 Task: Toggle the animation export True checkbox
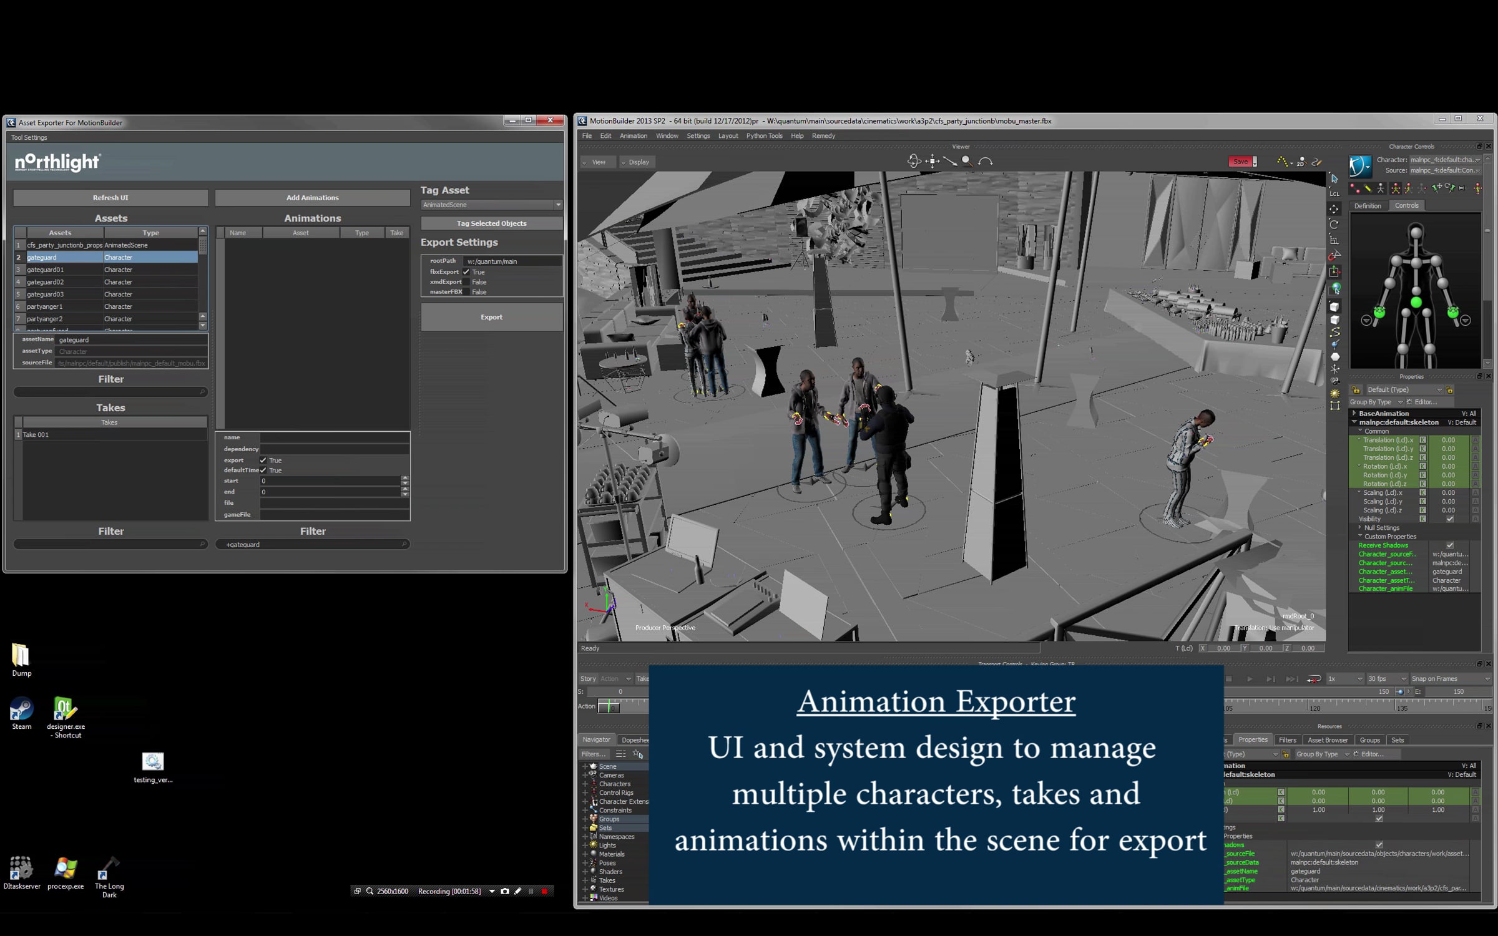click(x=263, y=461)
